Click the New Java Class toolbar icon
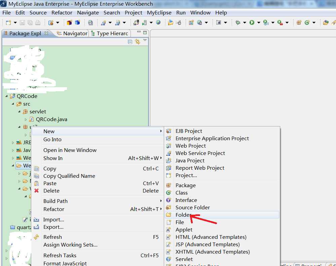Viewport: 336px width, 266px height. click(307, 22)
